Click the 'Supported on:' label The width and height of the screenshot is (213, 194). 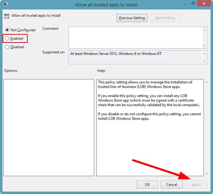54,52
